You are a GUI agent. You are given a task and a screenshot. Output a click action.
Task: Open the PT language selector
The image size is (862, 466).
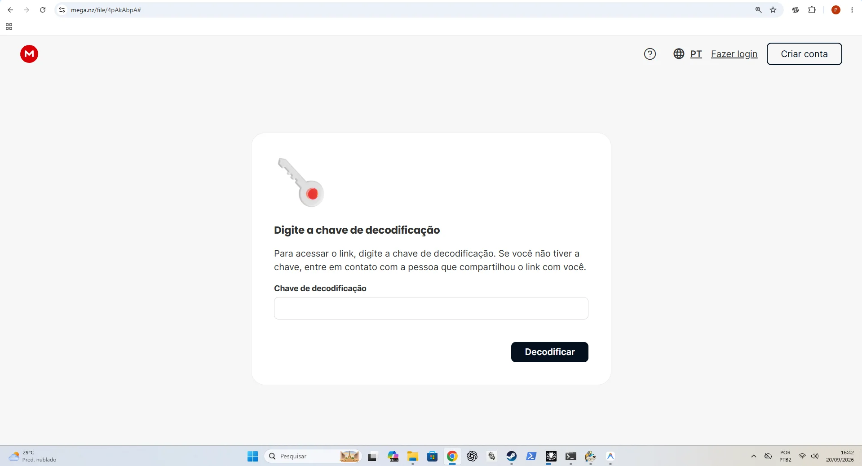click(688, 54)
